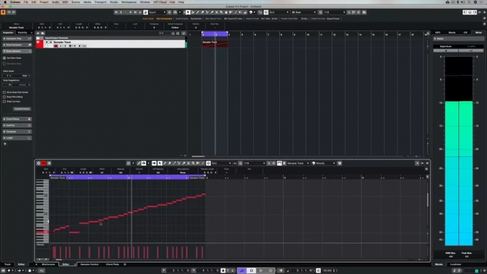Select the Object Selection arrow tool in main toolbar
Image resolution: width=487 pixels, height=274 pixels.
click(x=188, y=12)
